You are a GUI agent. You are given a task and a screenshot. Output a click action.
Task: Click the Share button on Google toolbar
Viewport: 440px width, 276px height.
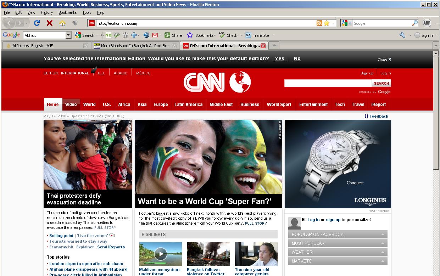(x=174, y=35)
